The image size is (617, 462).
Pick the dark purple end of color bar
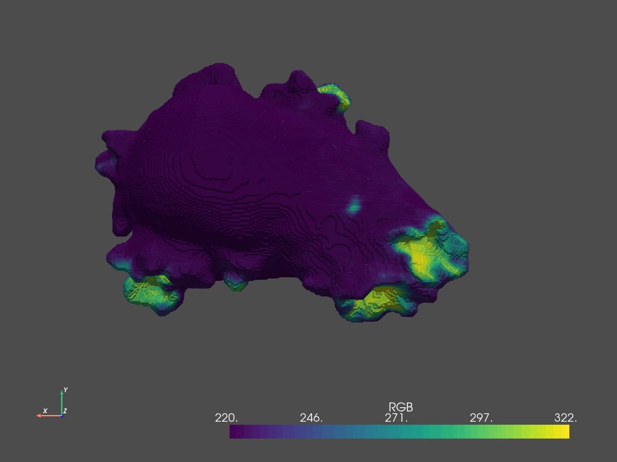click(236, 431)
